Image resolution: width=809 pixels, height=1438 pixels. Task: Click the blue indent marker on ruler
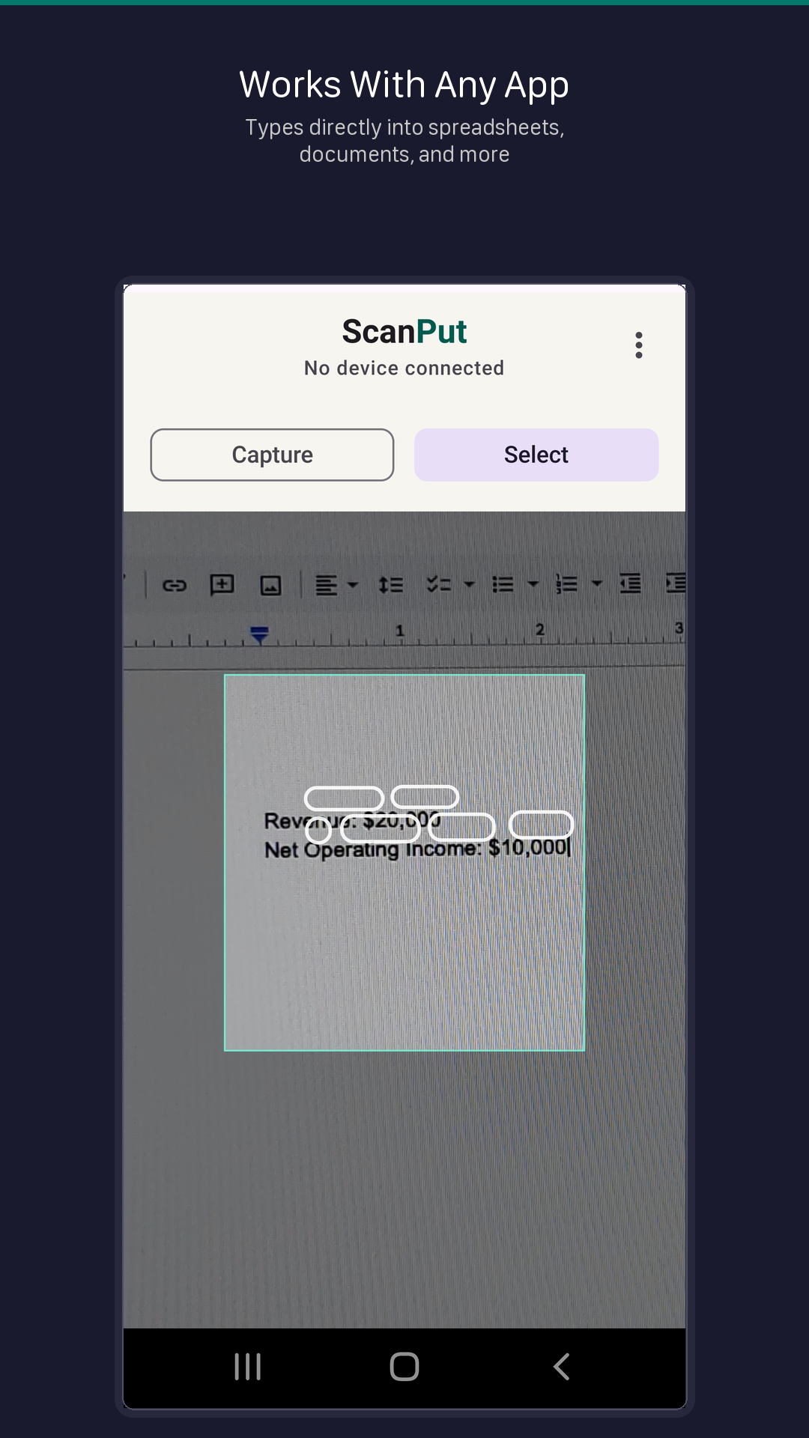(x=259, y=635)
